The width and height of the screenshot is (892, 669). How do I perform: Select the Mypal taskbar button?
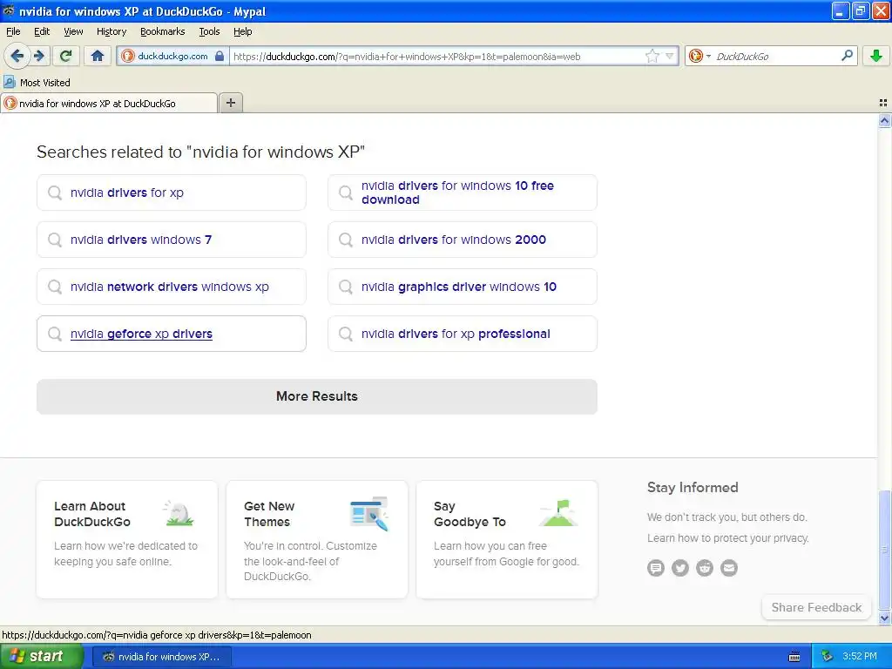pos(162,657)
